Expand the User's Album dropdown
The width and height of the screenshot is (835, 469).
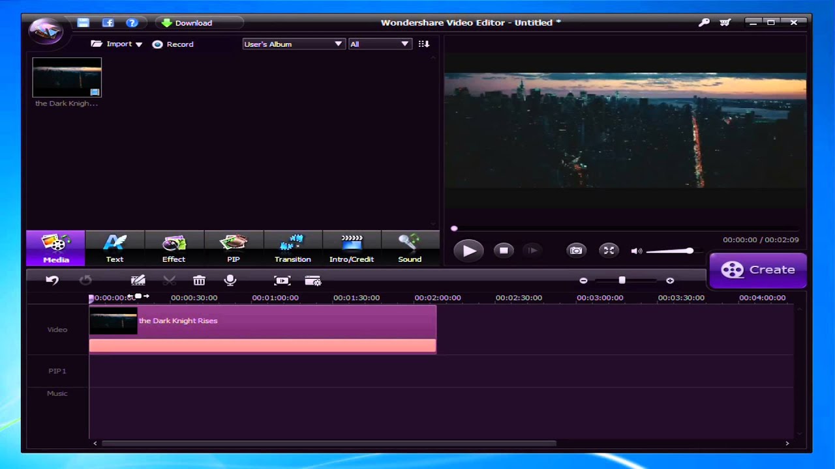point(293,44)
